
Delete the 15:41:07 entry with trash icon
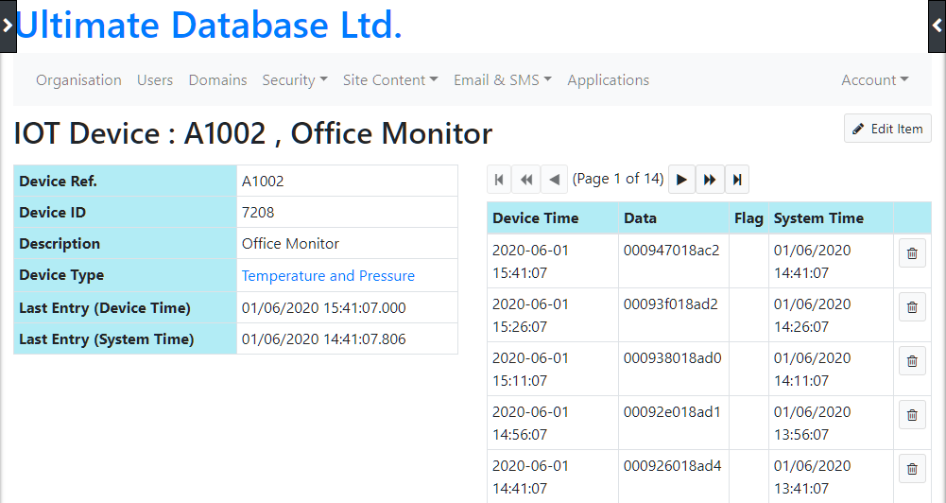click(912, 253)
